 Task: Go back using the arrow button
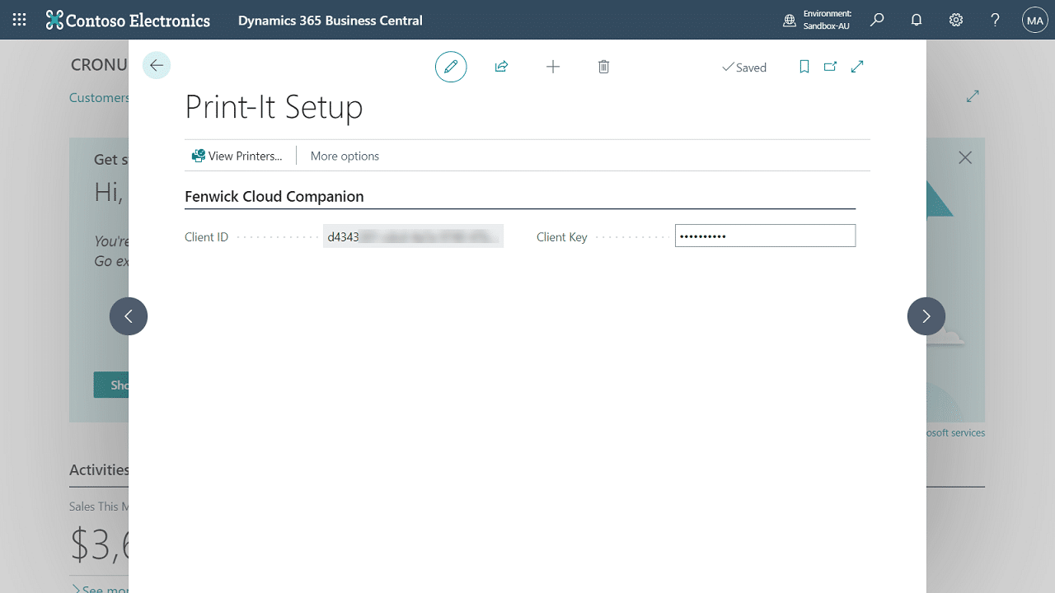point(157,65)
